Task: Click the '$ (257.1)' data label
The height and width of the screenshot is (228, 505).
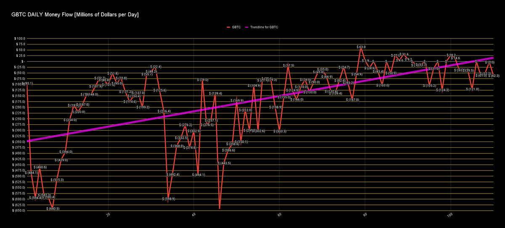Action: [x=211, y=121]
